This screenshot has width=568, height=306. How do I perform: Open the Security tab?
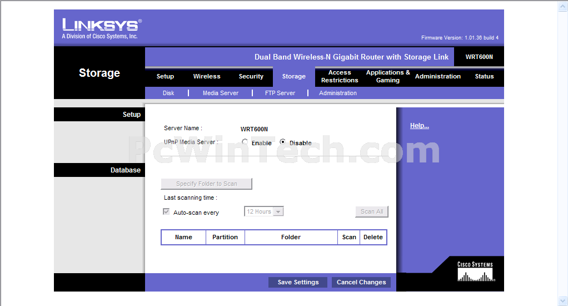pyautogui.click(x=251, y=77)
